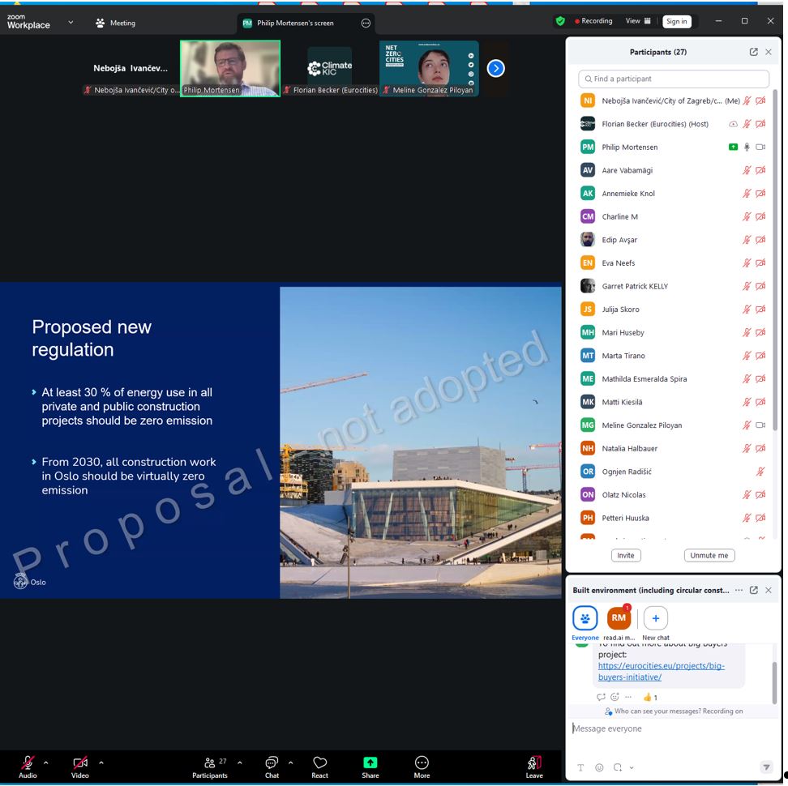Click the Find a participant search field
The image size is (788, 786).
point(673,79)
